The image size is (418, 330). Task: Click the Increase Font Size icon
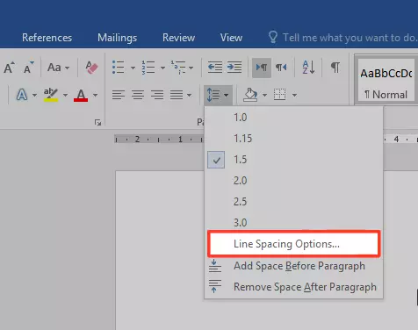(9, 68)
